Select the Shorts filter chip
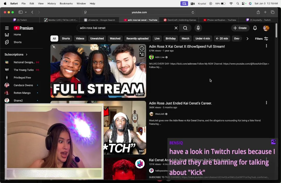The image size is (281, 183). tap(66, 39)
